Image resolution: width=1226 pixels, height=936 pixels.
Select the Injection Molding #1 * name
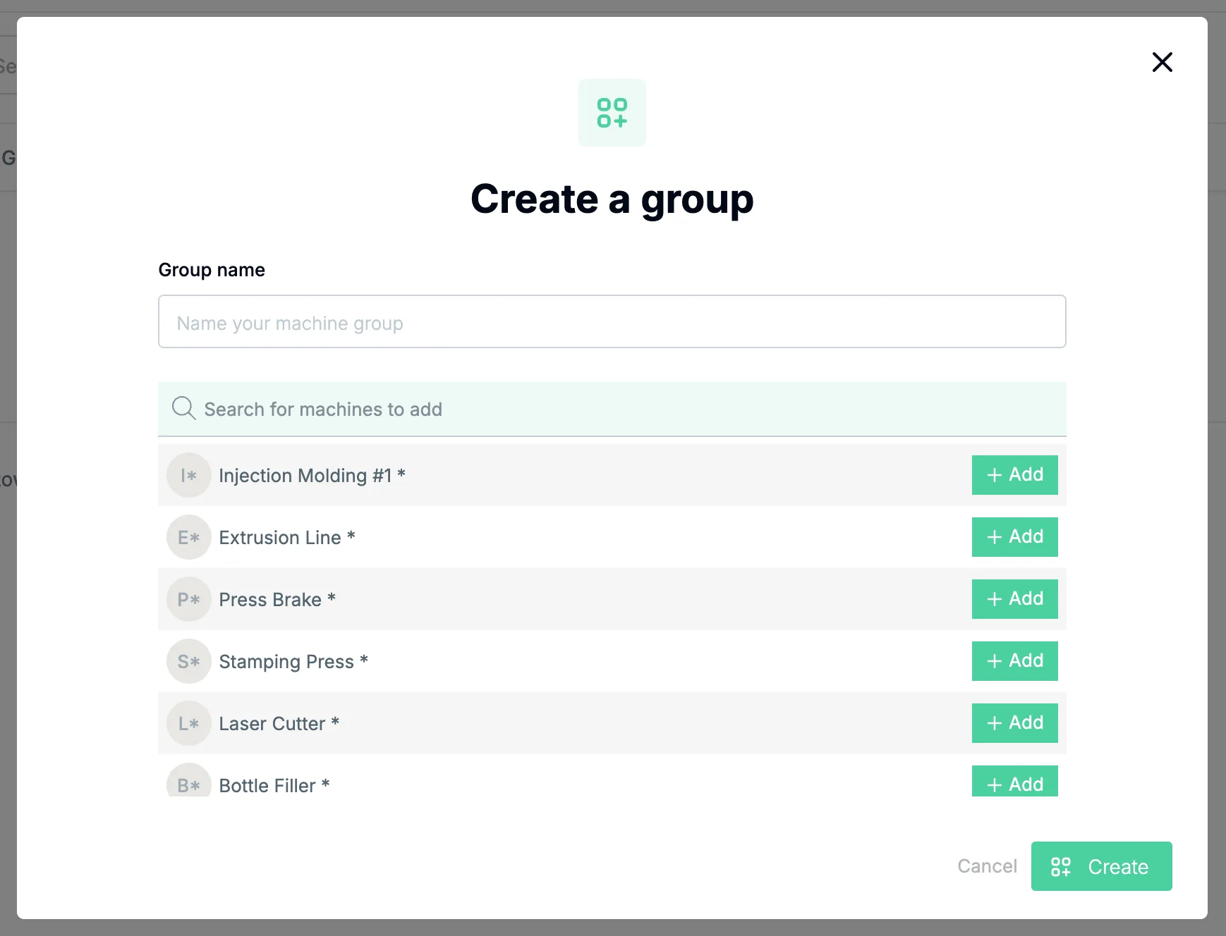312,476
